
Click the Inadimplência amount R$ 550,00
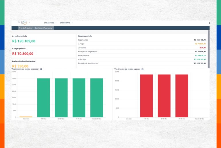click(20, 66)
